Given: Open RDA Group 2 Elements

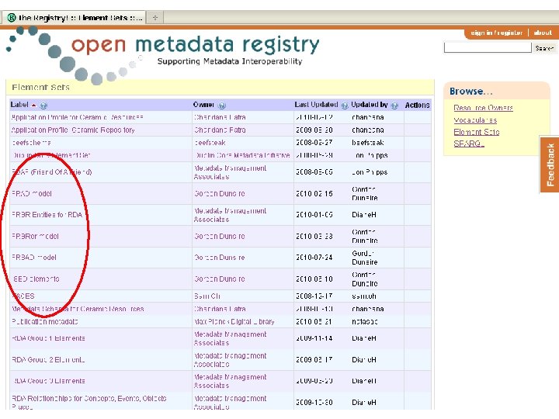Looking at the screenshot, I should coord(48,359).
